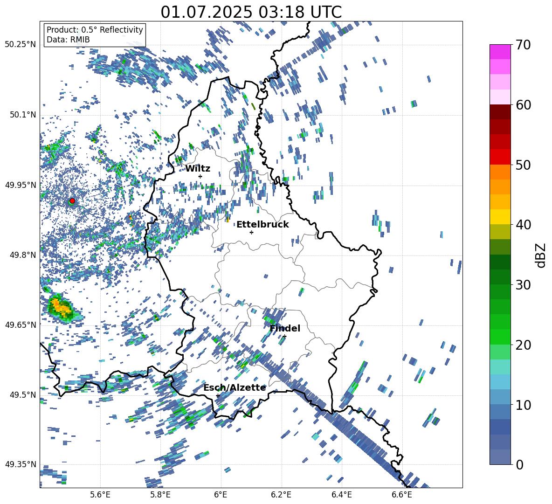Click the dBZ colorbar axis label

(541, 255)
